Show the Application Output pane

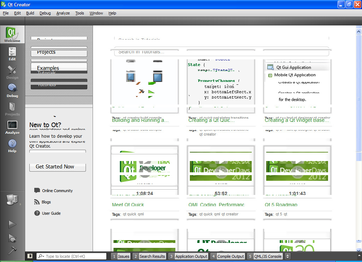pos(188,256)
